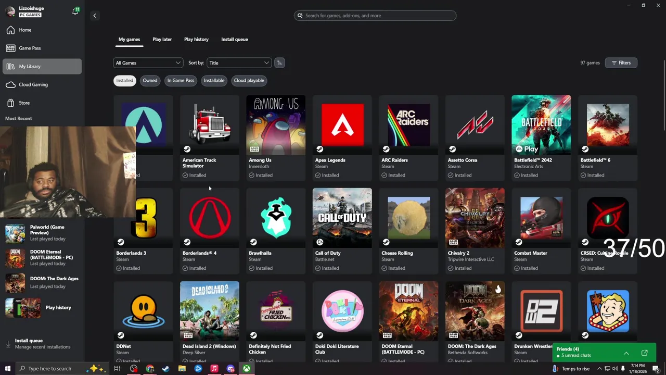Open the notifications bell icon
This screenshot has width=666, height=375.
click(x=75, y=11)
